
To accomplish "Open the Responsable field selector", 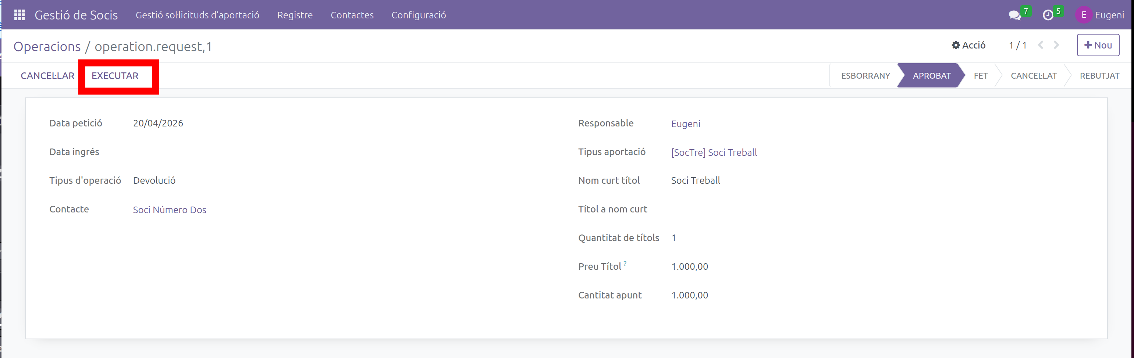I will [x=685, y=123].
